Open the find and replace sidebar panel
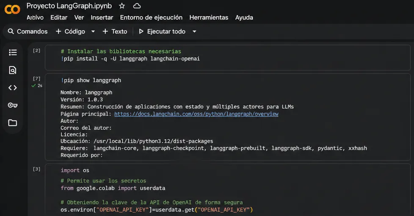 [x=13, y=70]
